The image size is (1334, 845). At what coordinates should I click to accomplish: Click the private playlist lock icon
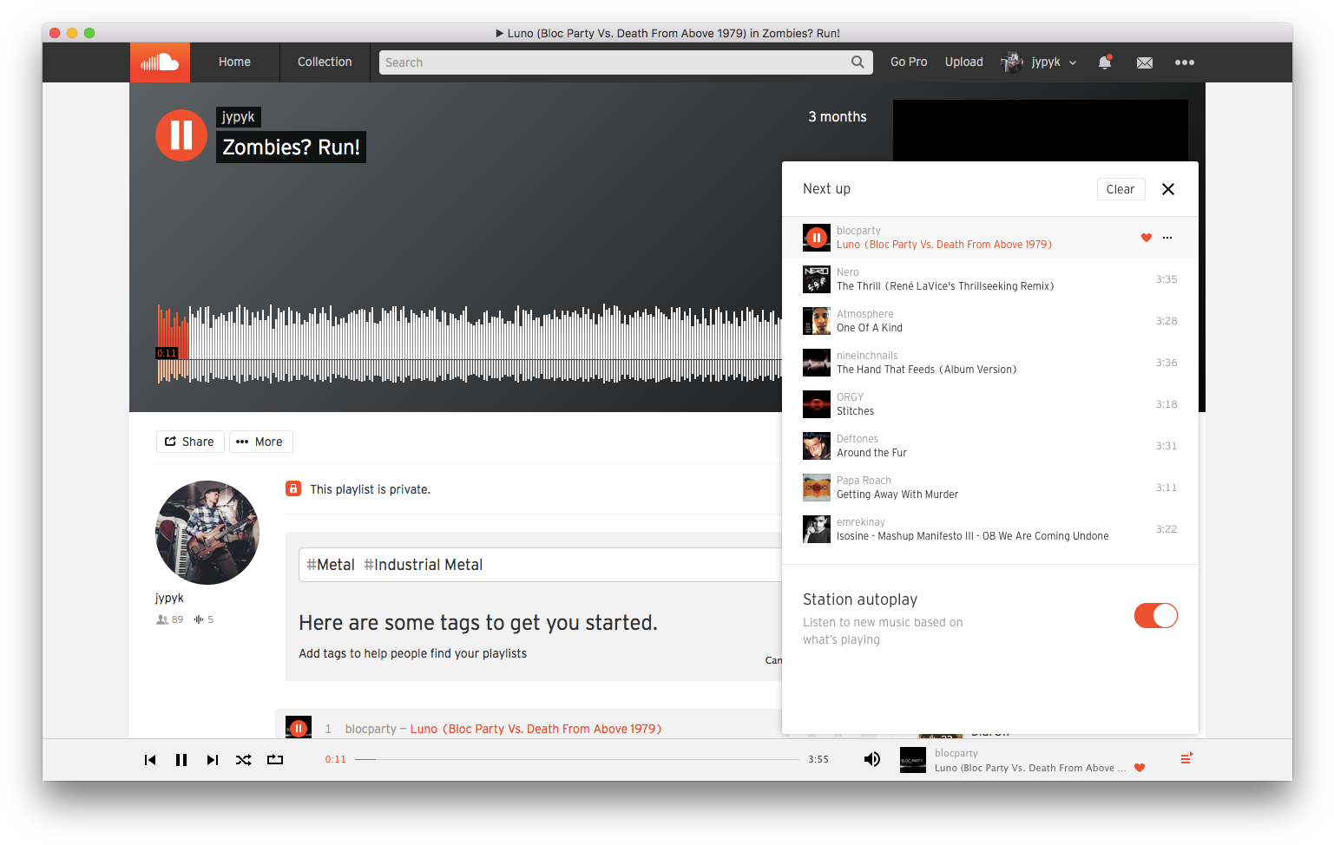tap(293, 488)
